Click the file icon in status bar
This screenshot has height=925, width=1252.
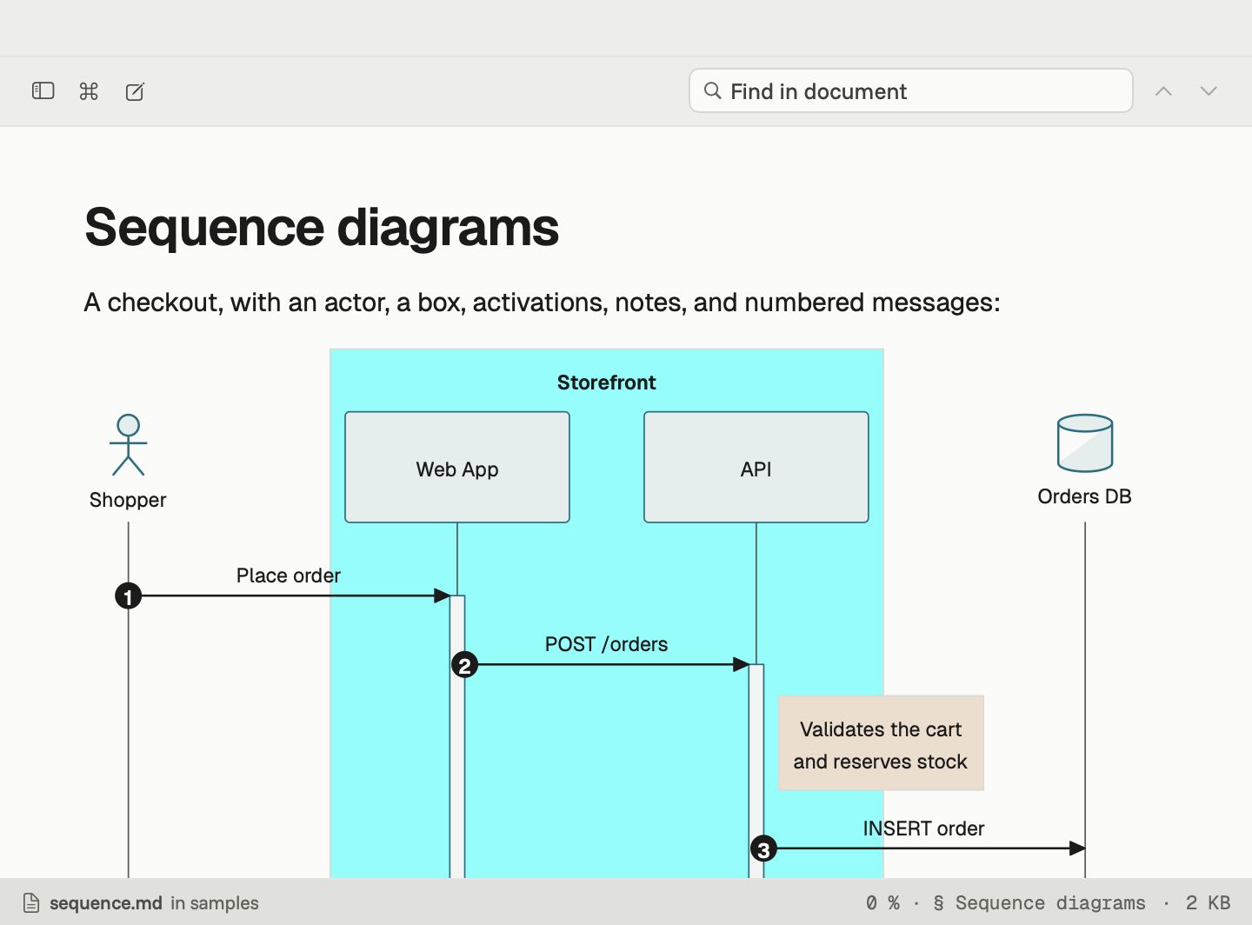point(31,903)
